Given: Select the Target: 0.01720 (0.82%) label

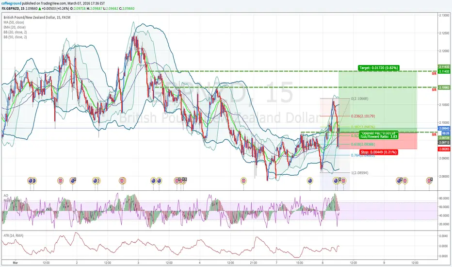Looking at the screenshot, I should [379, 68].
